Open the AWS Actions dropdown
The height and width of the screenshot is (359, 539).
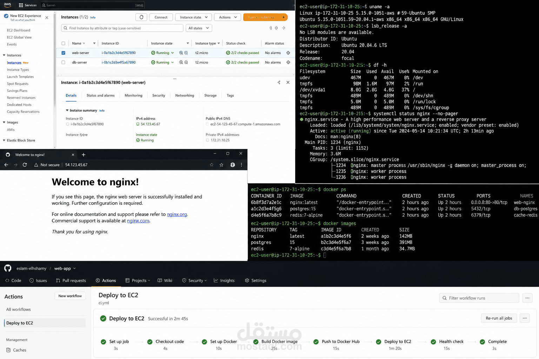click(228, 17)
